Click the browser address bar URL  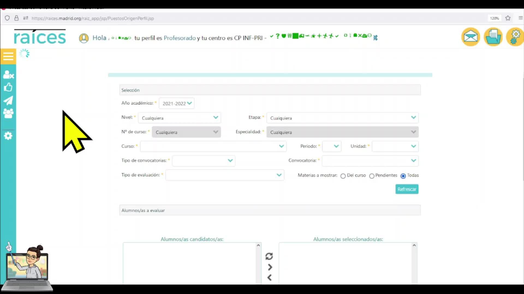click(93, 18)
